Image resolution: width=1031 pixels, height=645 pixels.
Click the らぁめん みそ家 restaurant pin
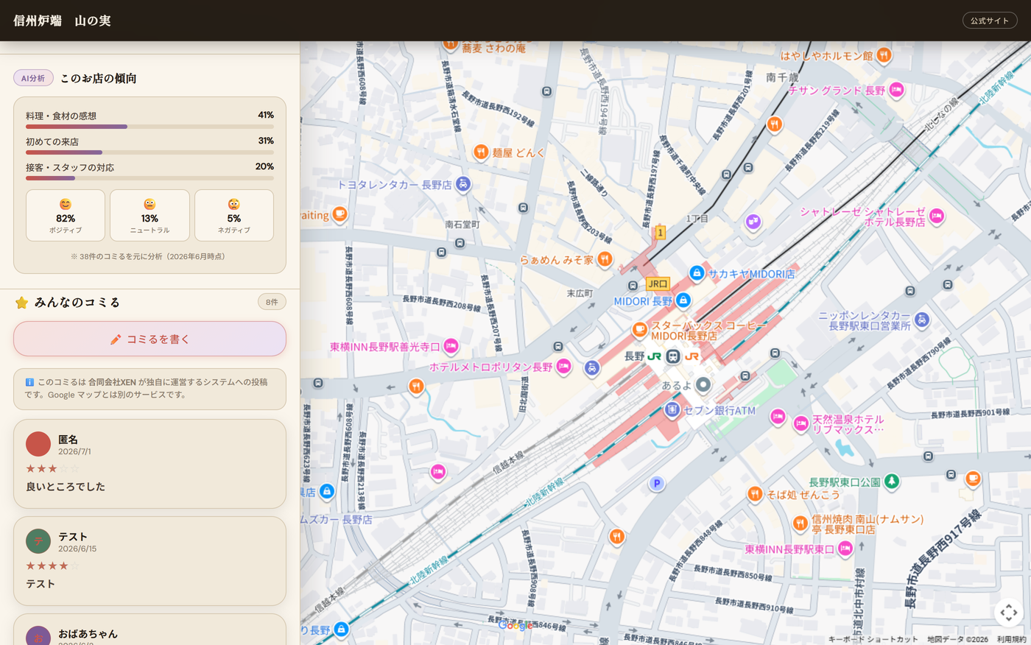(x=605, y=259)
